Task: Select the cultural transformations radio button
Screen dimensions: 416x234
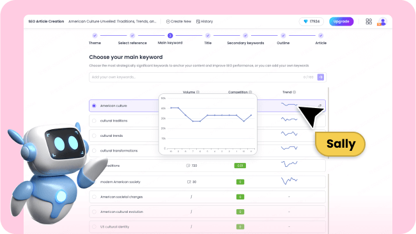Action: pyautogui.click(x=94, y=151)
